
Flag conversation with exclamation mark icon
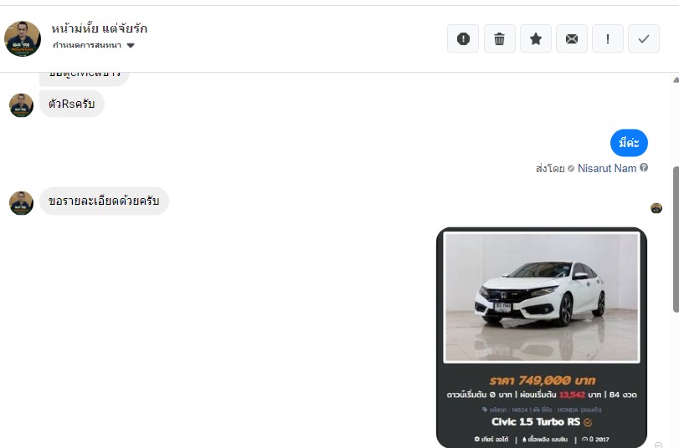tap(608, 39)
